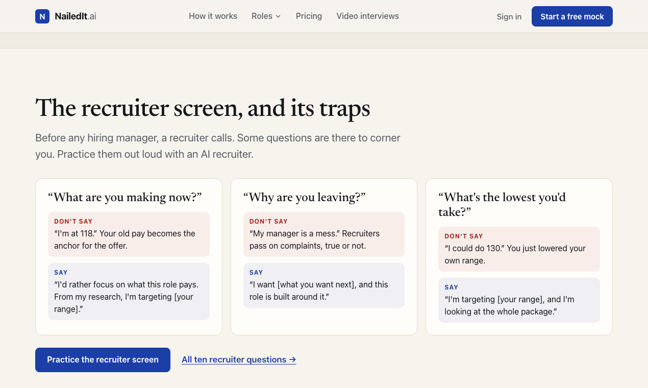This screenshot has height=388, width=648.
Task: Click the chevron next to Roles
Action: (x=278, y=16)
